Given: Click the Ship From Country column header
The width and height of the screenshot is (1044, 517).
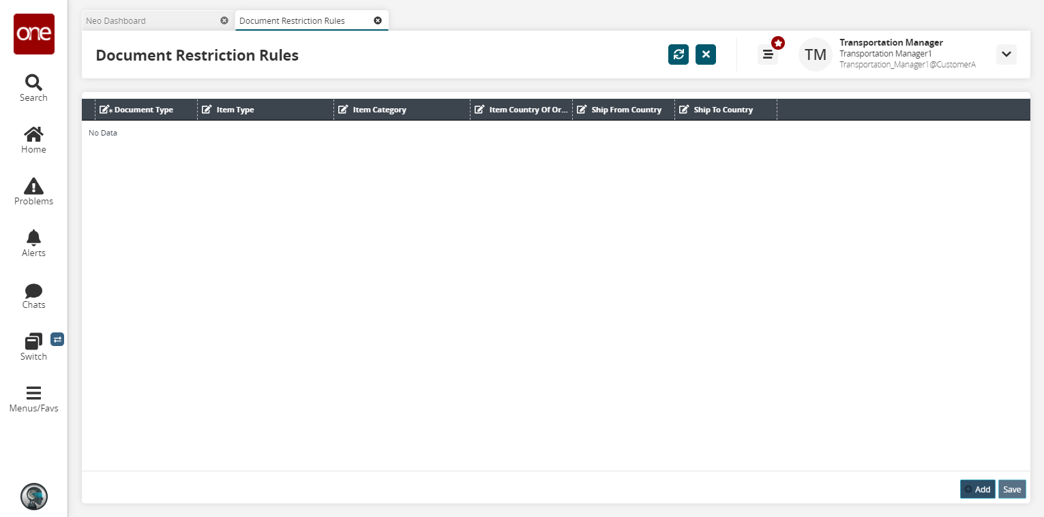Looking at the screenshot, I should (x=623, y=110).
